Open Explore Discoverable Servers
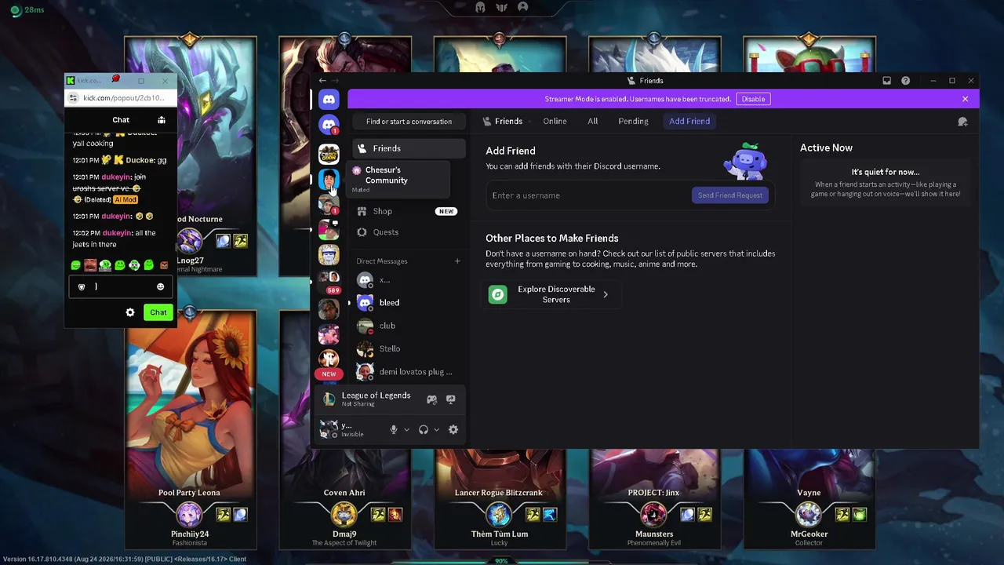This screenshot has height=565, width=1004. pos(552,294)
